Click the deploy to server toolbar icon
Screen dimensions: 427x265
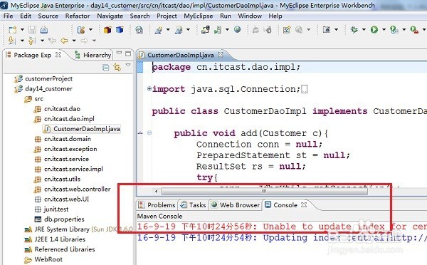pyautogui.click(x=206, y=29)
